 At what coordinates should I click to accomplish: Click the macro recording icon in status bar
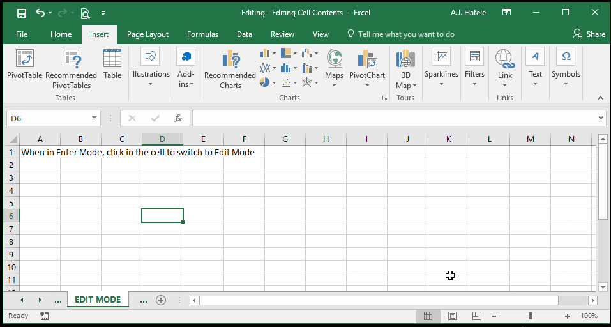pyautogui.click(x=44, y=316)
